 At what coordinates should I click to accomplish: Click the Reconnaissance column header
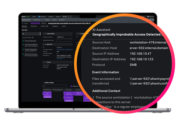click(47, 90)
